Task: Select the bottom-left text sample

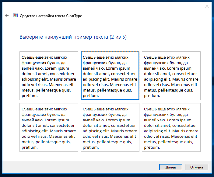Action: click(x=49, y=127)
